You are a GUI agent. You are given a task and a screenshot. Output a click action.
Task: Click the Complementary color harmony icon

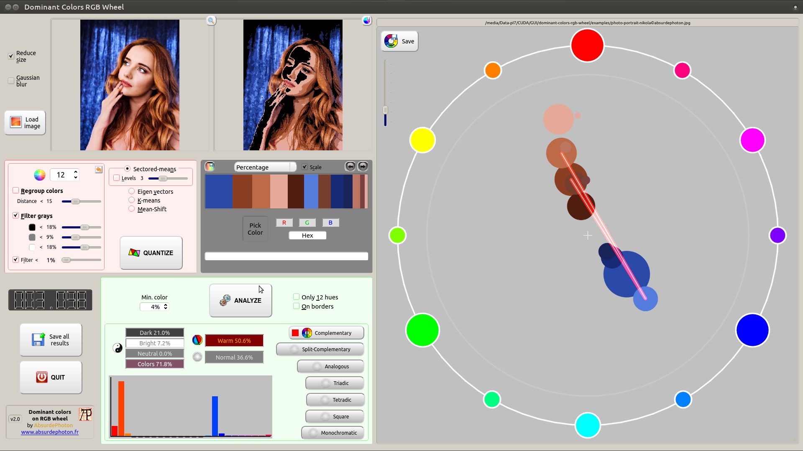point(307,332)
